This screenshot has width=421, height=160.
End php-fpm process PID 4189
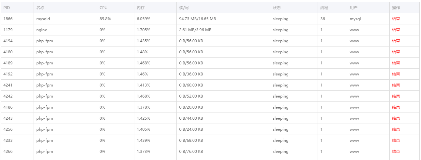click(x=396, y=63)
